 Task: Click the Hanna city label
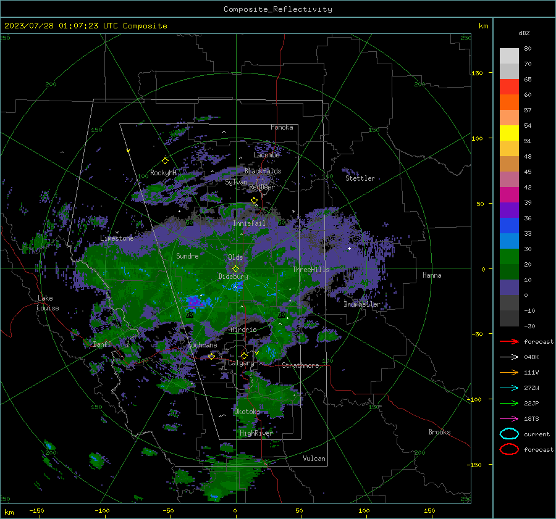coord(432,275)
